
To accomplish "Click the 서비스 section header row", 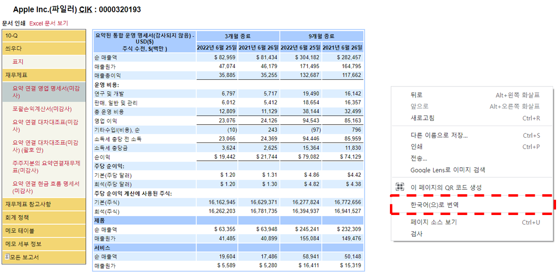I will [228, 247].
